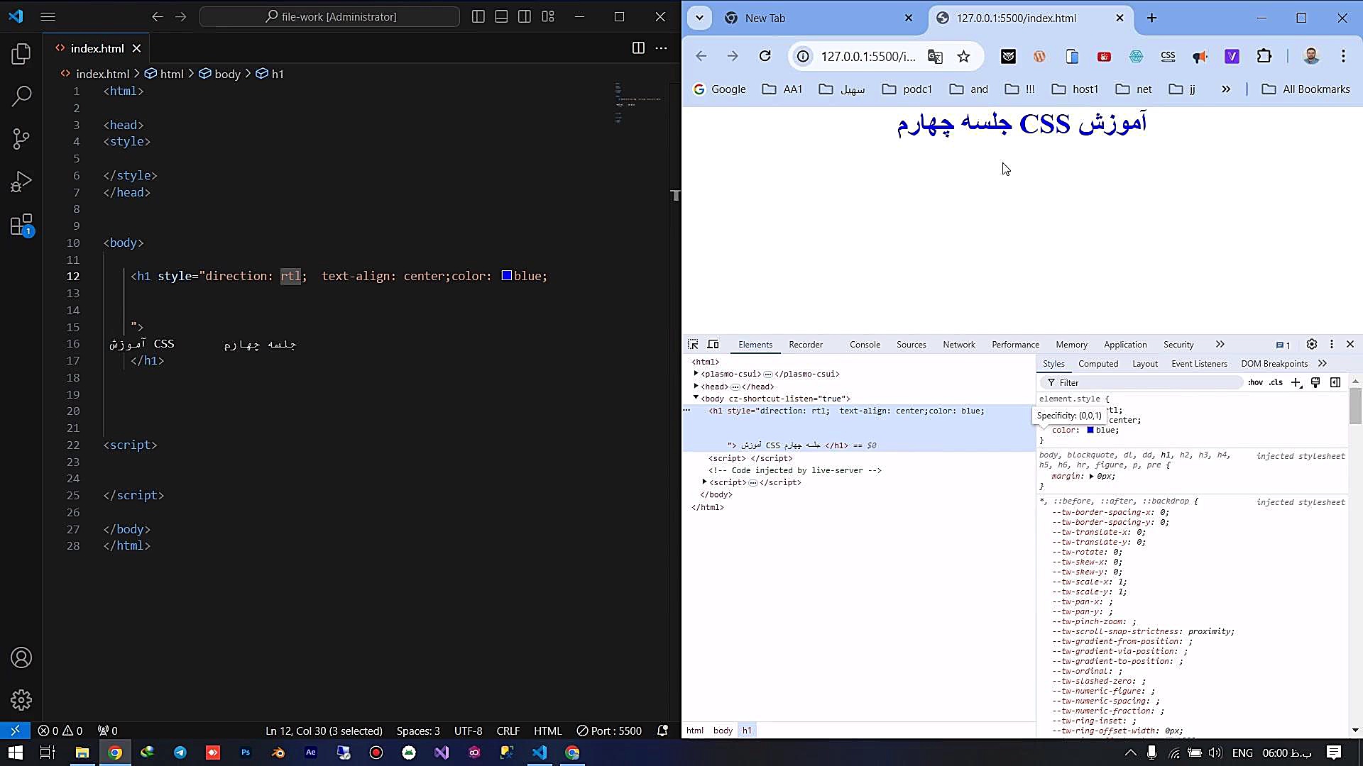The width and height of the screenshot is (1363, 766).
Task: Change HTML language mode in status bar
Action: pyautogui.click(x=547, y=731)
